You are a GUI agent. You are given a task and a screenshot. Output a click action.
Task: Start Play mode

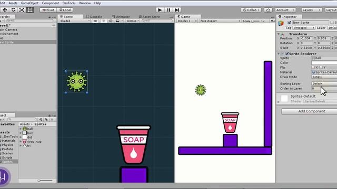(160, 10)
